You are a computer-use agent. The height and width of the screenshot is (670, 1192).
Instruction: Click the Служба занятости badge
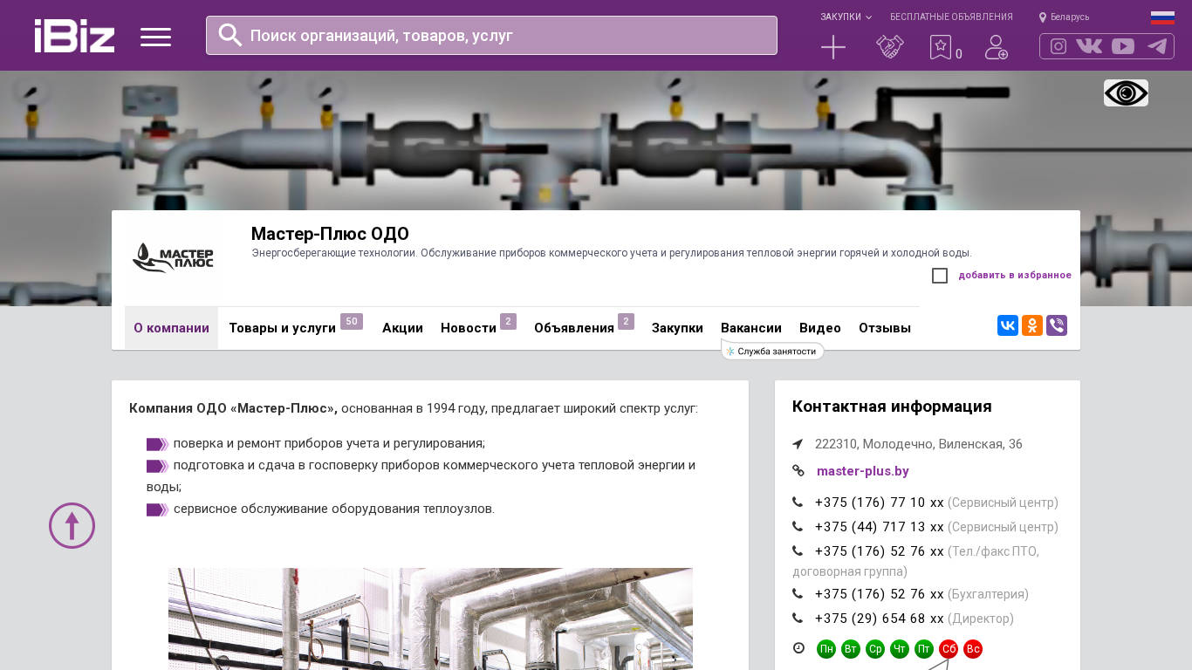click(772, 352)
